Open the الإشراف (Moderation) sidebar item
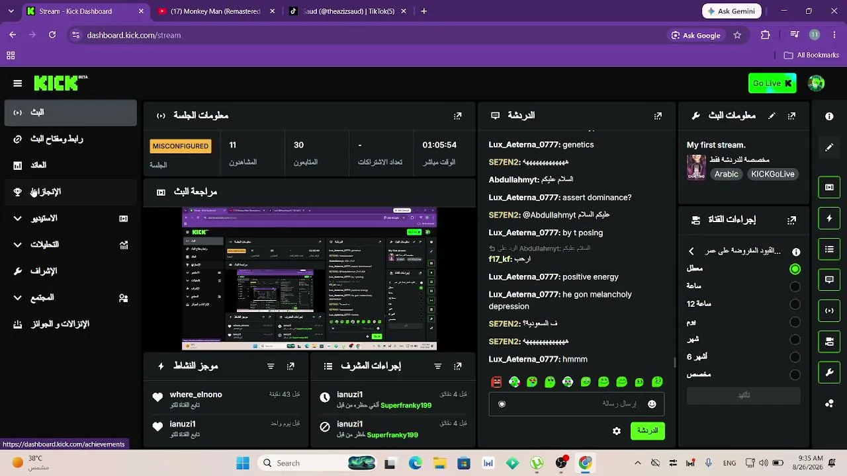This screenshot has height=476, width=847. tap(70, 271)
